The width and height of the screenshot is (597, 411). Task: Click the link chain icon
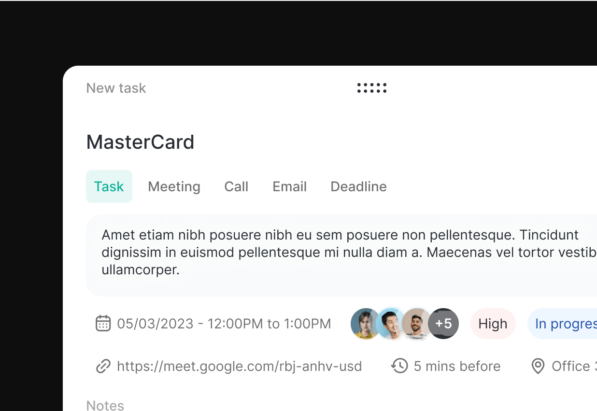click(103, 366)
